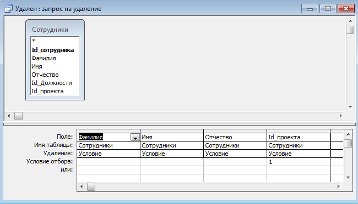Click the column selector above Id_проекта
The image size is (358, 204).
pyautogui.click(x=299, y=131)
